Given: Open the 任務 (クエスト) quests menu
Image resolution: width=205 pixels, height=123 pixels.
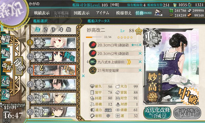Looking at the screenshot, I should point(143,13).
